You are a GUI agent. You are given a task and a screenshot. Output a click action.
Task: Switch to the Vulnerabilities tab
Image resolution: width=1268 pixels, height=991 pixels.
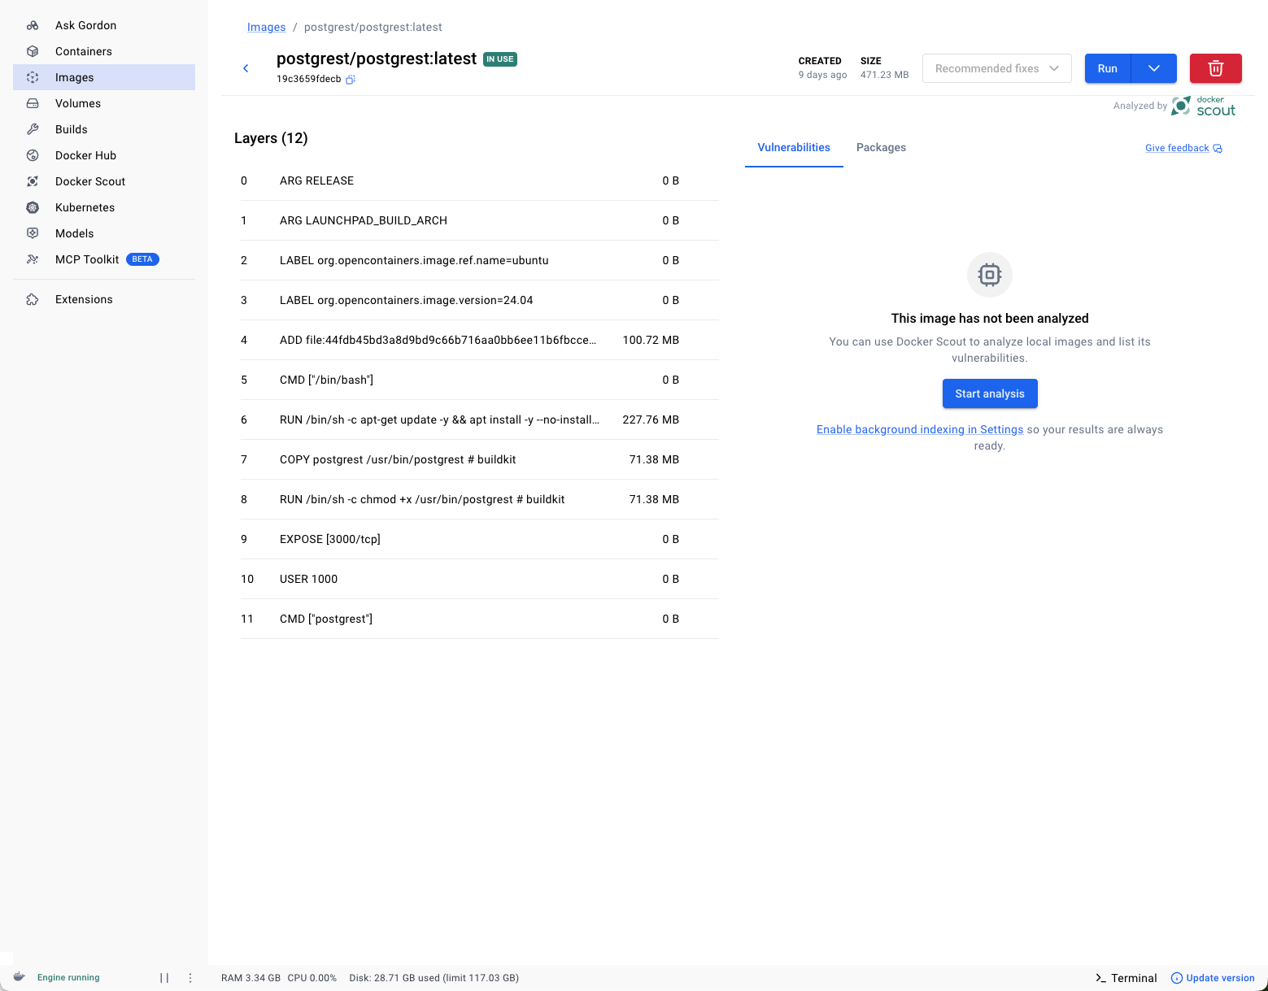pyautogui.click(x=794, y=147)
